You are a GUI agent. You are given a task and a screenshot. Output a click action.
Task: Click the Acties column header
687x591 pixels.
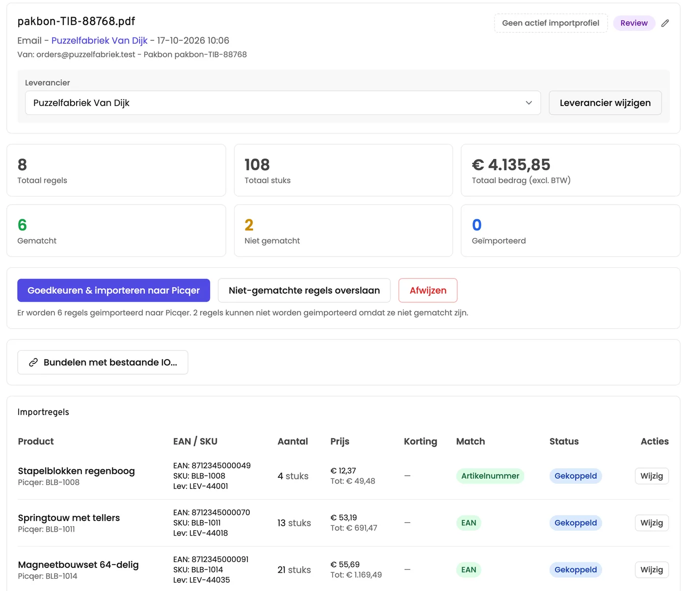(x=655, y=441)
